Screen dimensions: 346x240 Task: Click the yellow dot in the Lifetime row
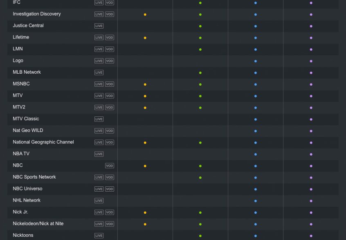[145, 38]
